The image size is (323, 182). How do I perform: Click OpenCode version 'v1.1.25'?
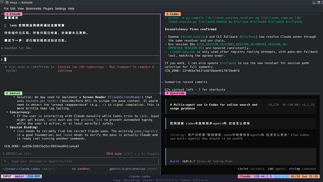pyautogui.click(x=308, y=105)
